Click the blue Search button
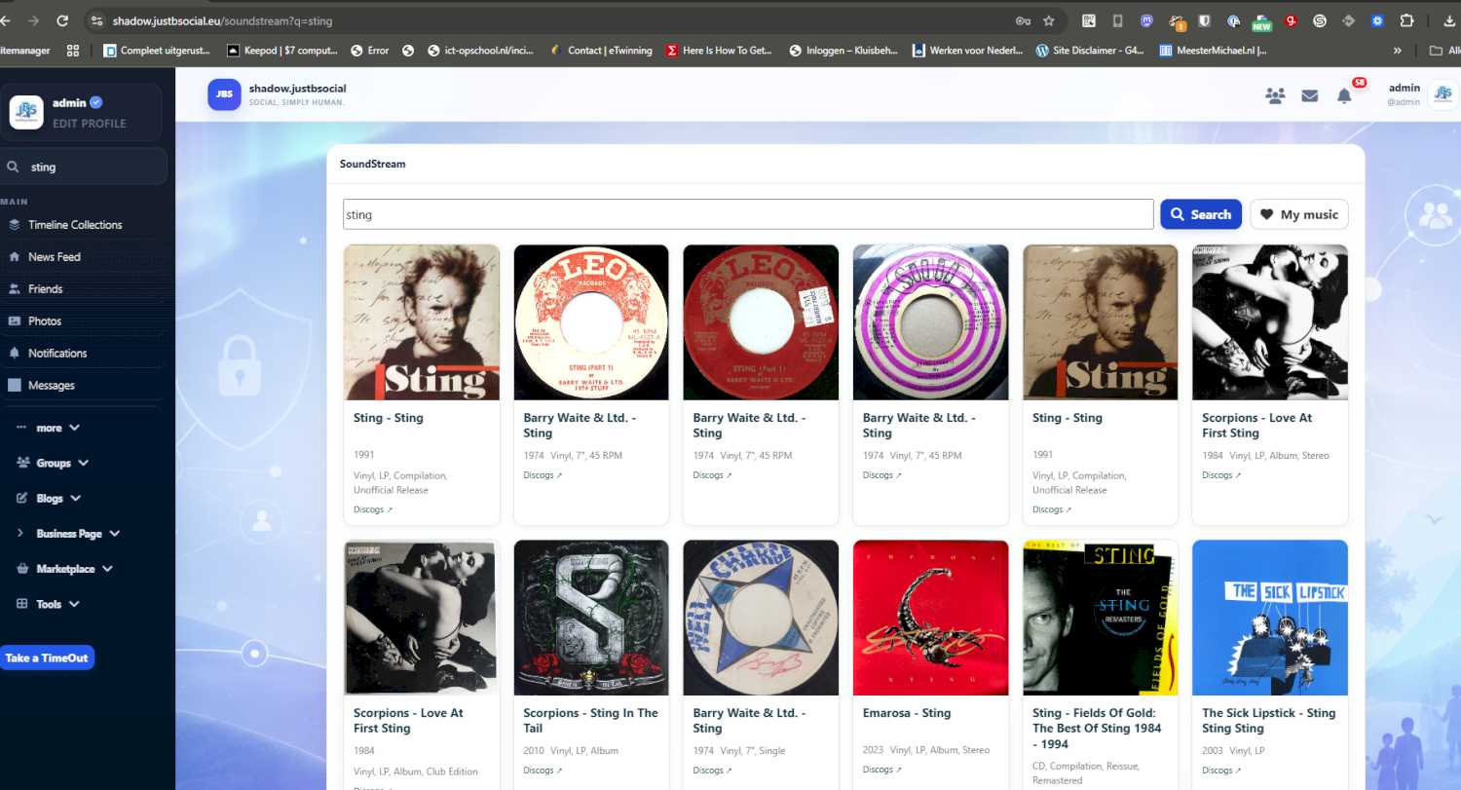The image size is (1461, 790). (x=1201, y=214)
